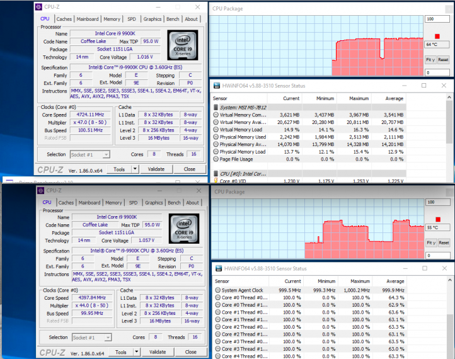Viewport: 455px width, 359px height.
Task: Click HWiNFO64 icon in bottom sensor window title
Action: tap(219, 268)
